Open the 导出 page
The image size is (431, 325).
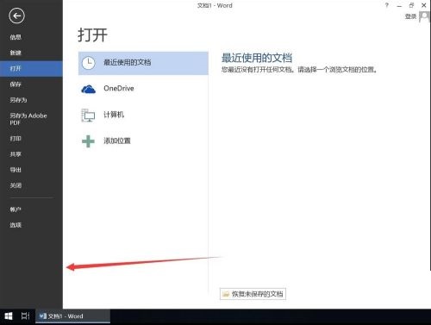16,170
